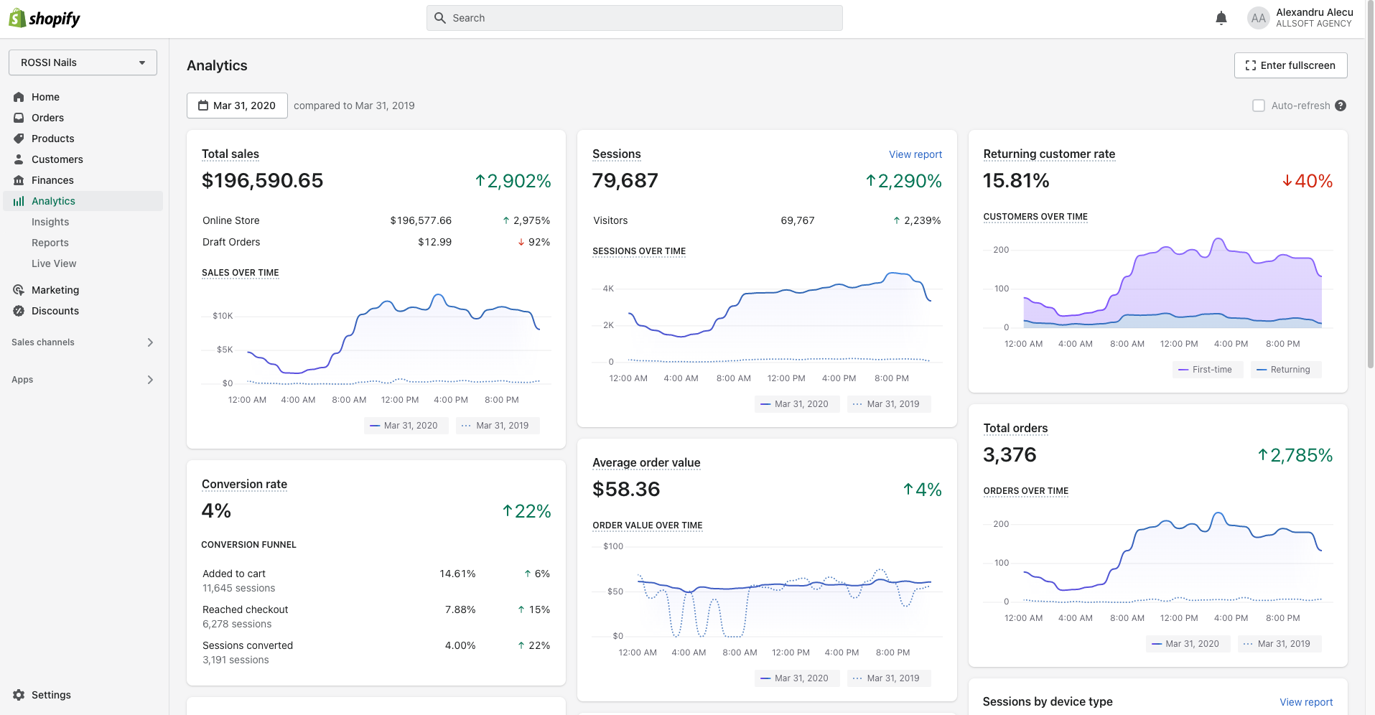Open the notifications bell
The height and width of the screenshot is (715, 1375).
coord(1221,18)
